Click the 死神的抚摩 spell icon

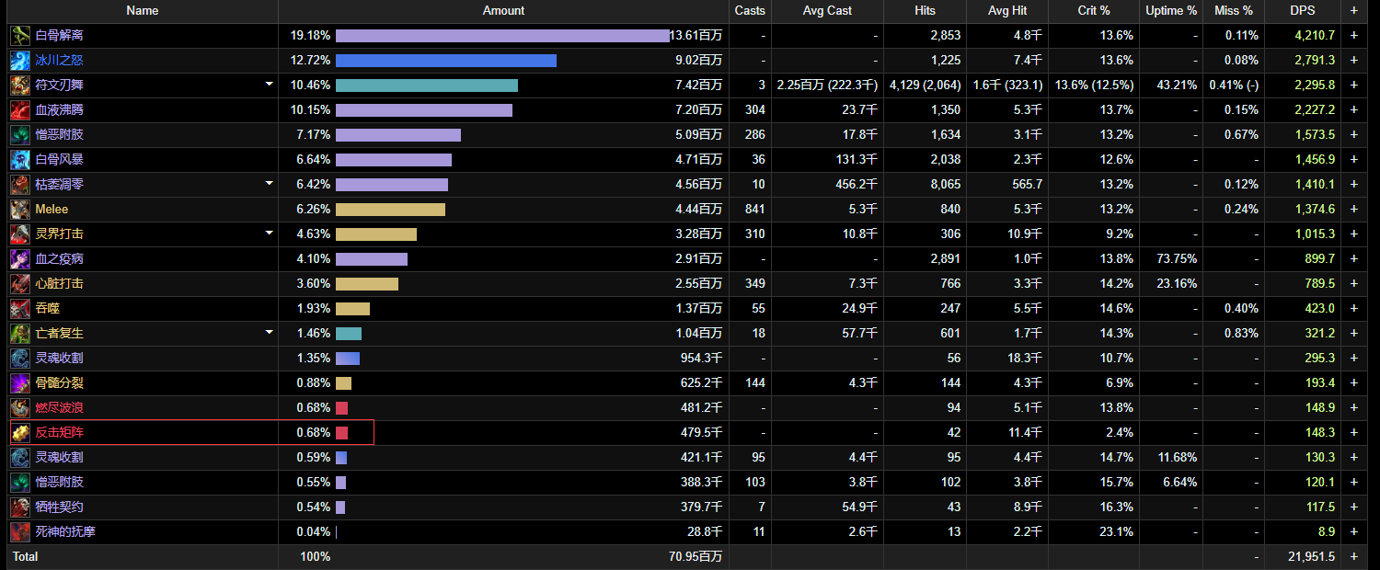pos(20,532)
